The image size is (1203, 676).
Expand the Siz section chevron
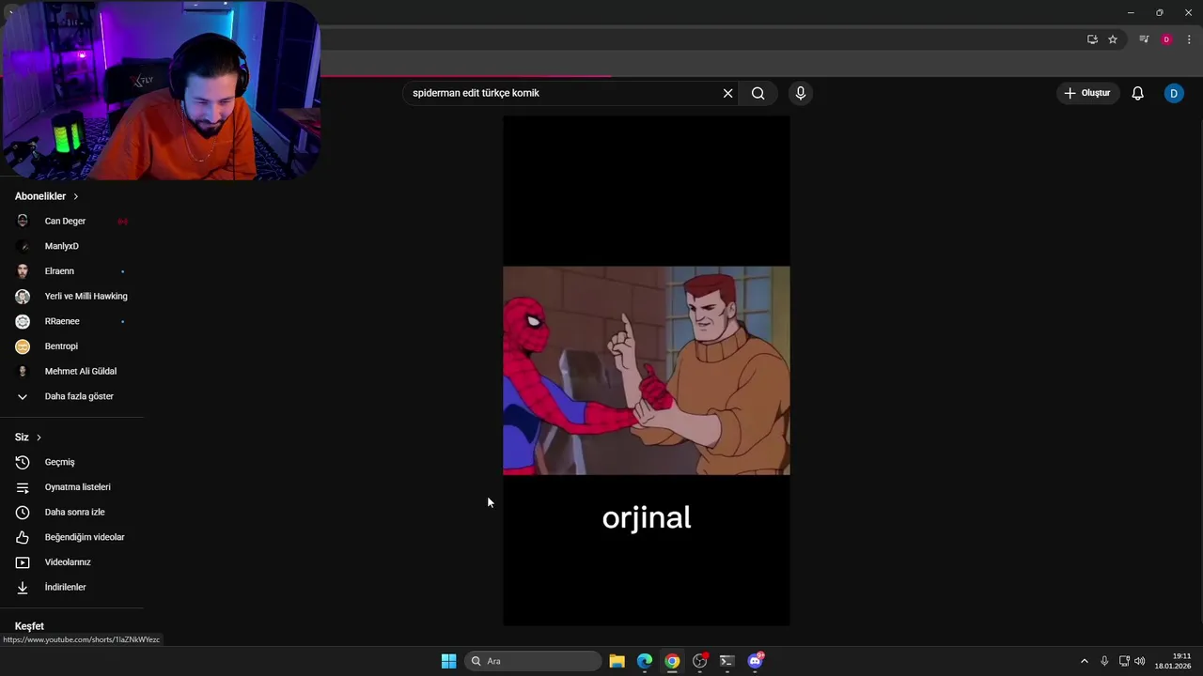tap(39, 438)
